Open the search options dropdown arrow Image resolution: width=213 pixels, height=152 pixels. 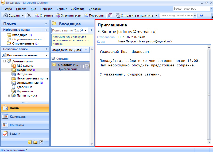tap(86, 30)
